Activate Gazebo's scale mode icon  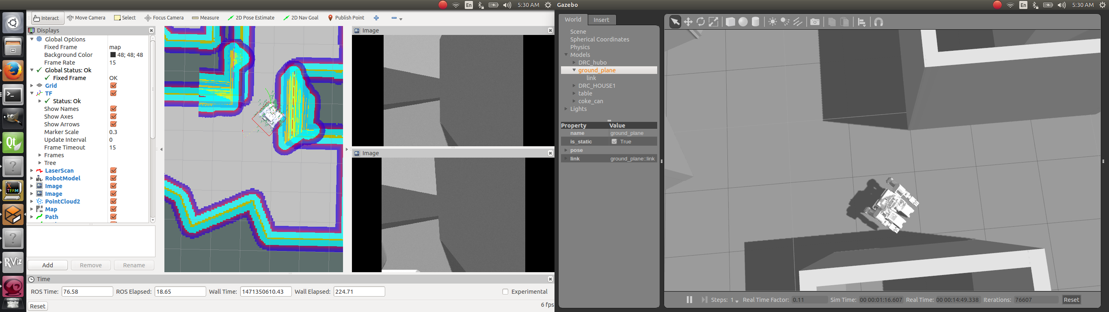[x=713, y=22]
